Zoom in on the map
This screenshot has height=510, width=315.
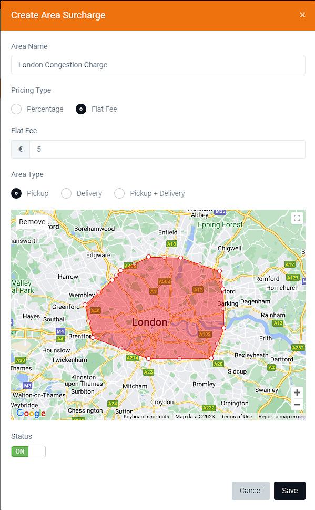297,393
